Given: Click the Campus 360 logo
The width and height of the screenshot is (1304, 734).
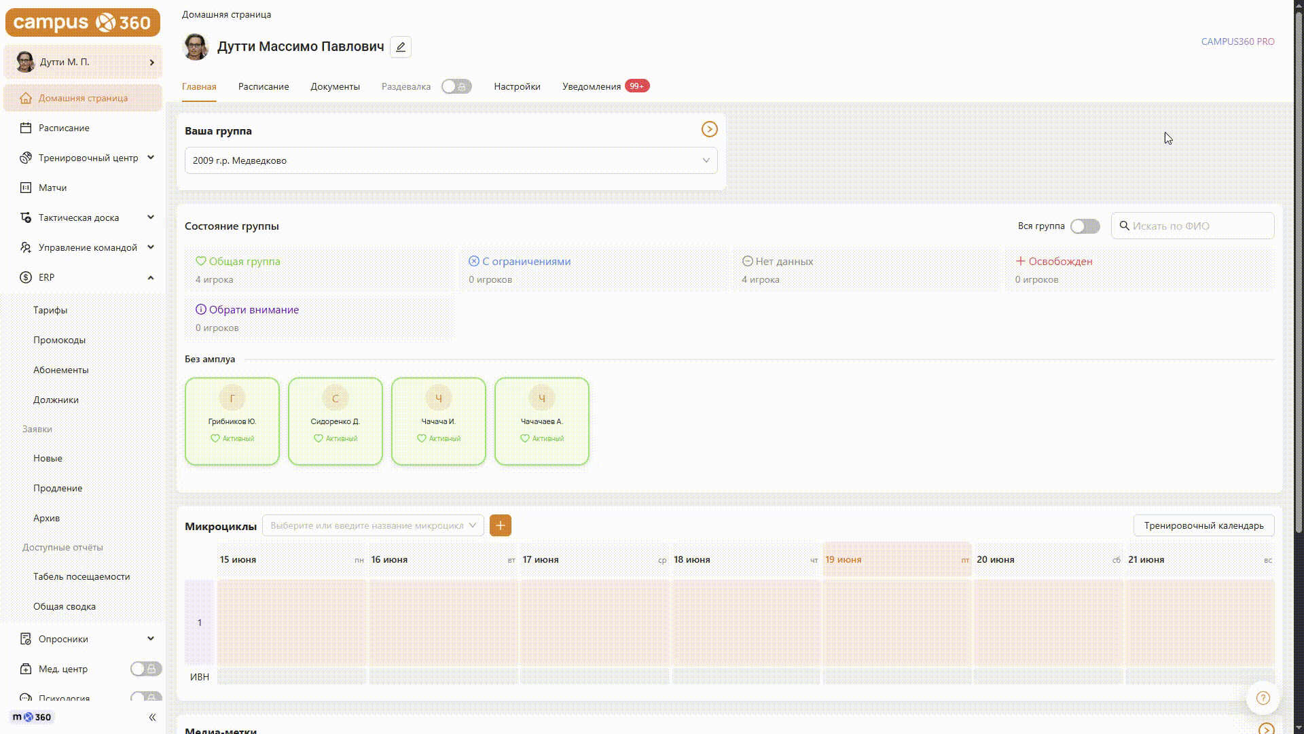Looking at the screenshot, I should [83, 22].
